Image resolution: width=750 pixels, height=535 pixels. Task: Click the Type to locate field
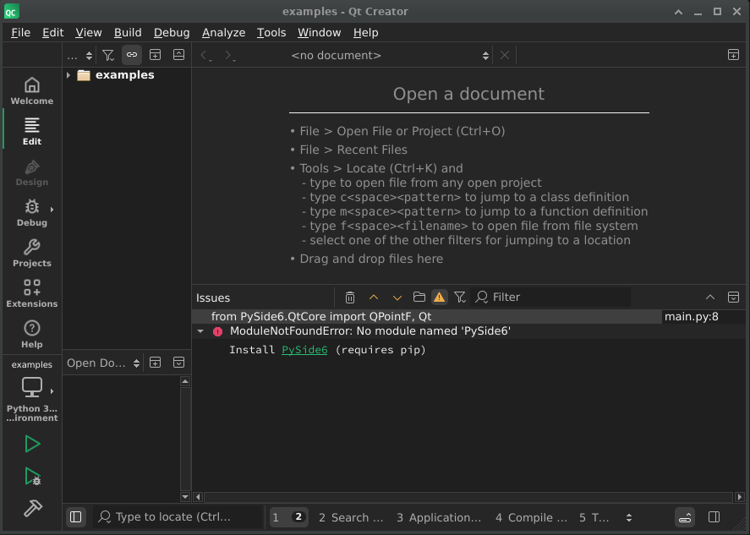point(178,517)
